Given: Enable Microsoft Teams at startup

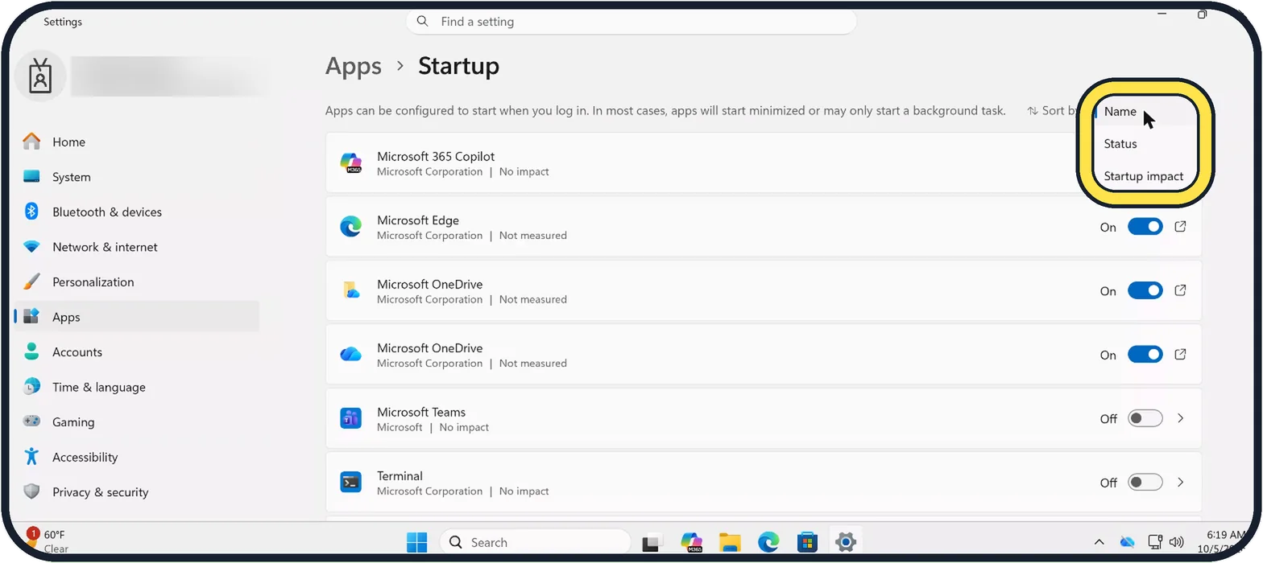Looking at the screenshot, I should [1145, 418].
